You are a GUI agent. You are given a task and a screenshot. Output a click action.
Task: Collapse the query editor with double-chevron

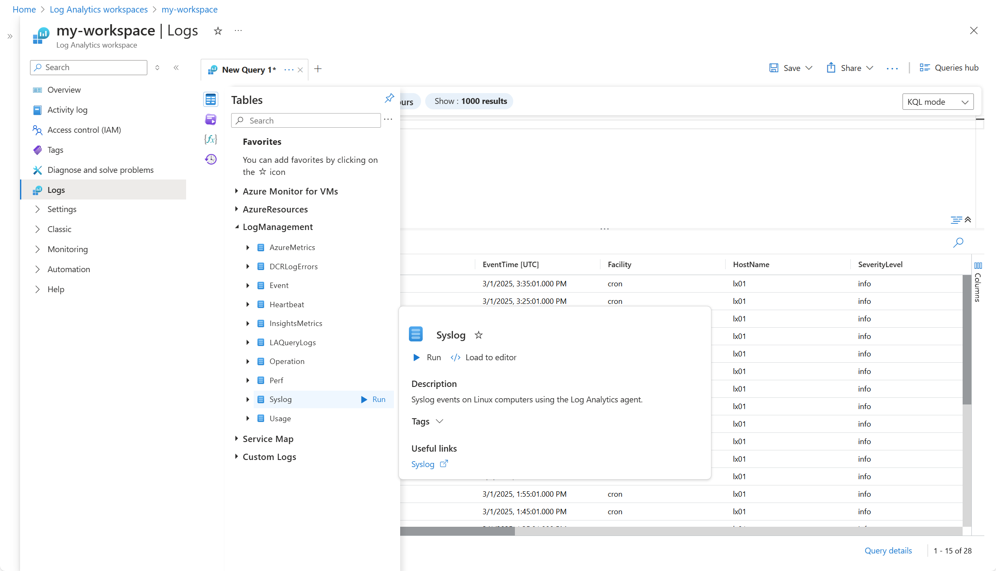click(x=968, y=220)
